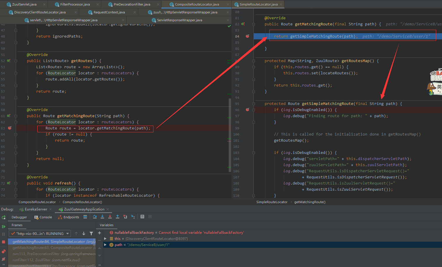The width and height of the screenshot is (442, 267).
Task: Switch to the SimpleRouteLocator.java editor tab
Action: [258, 4]
